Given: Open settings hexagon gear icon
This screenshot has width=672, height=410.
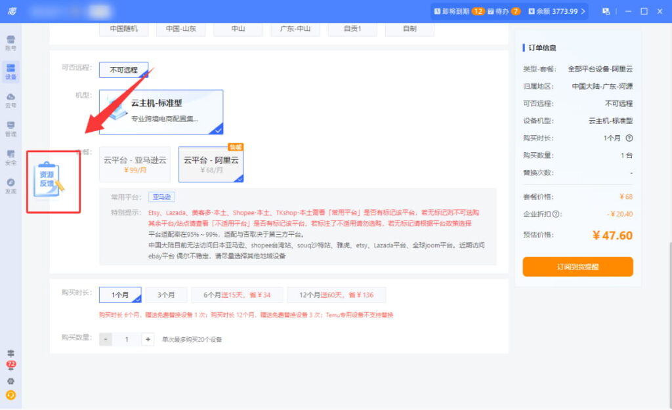Looking at the screenshot, I should coord(10,381).
